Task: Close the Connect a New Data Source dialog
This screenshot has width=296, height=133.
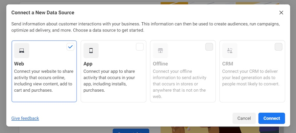Action: pos(281,12)
